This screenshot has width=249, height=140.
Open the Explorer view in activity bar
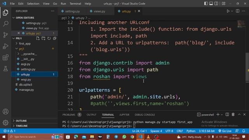(5, 12)
